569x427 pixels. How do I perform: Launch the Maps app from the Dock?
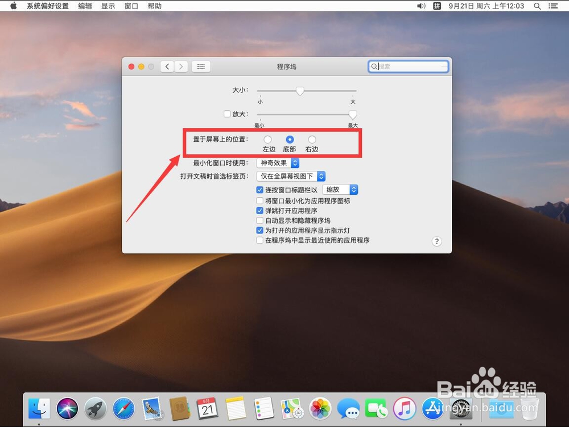(x=292, y=408)
